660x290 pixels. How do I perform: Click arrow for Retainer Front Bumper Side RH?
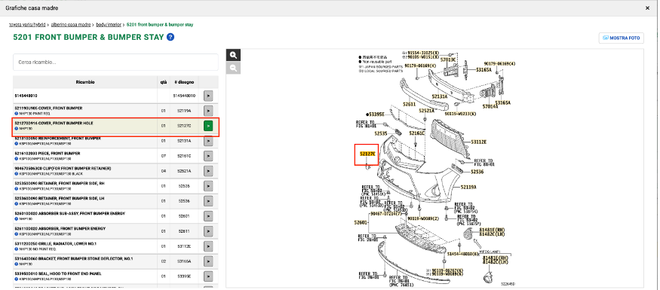pos(208,186)
